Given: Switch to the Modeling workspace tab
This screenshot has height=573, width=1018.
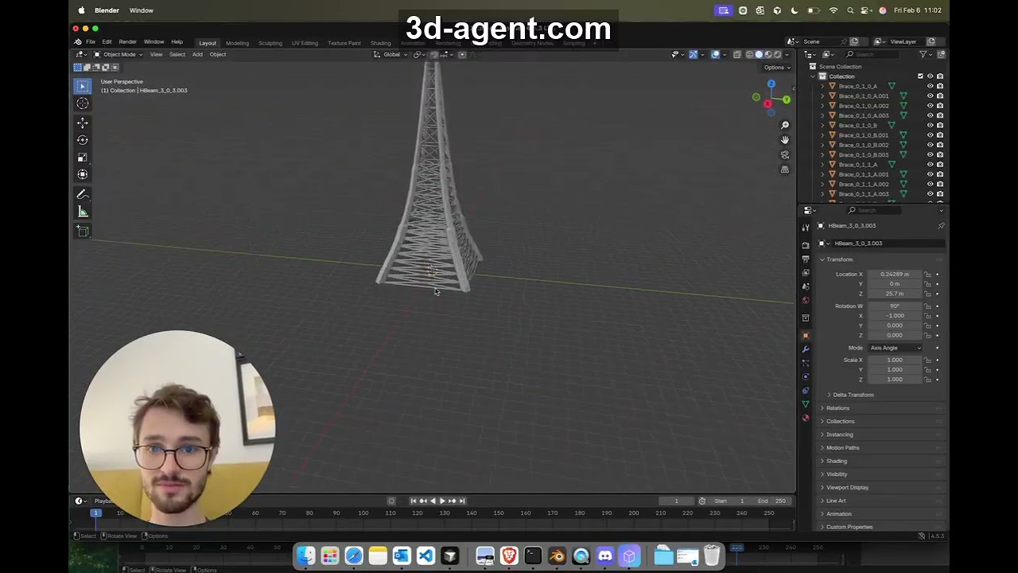Looking at the screenshot, I should [237, 43].
